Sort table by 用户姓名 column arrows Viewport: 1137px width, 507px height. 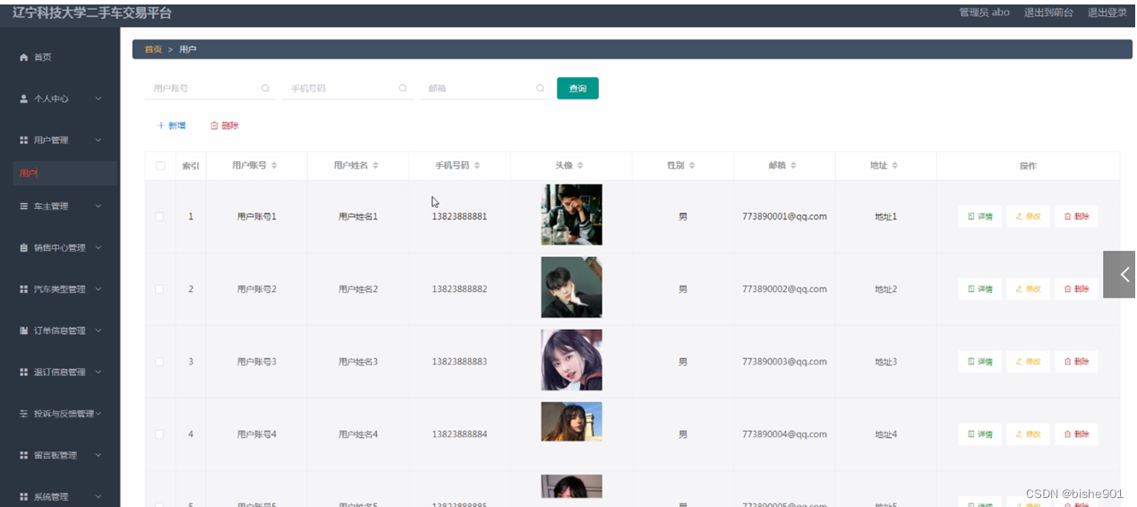(x=376, y=166)
